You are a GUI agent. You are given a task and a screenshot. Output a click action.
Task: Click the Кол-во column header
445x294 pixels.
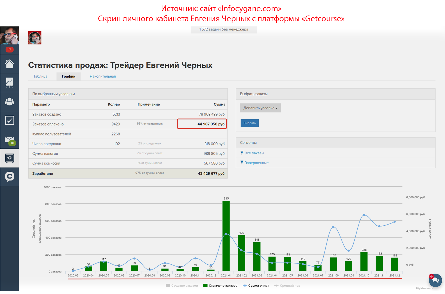[114, 104]
